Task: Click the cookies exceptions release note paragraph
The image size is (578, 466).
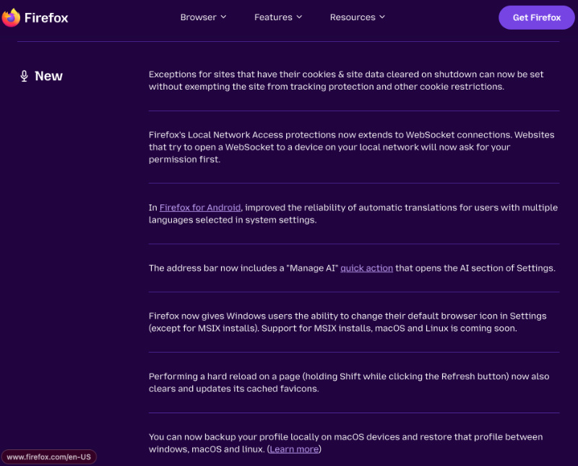Action: 346,80
